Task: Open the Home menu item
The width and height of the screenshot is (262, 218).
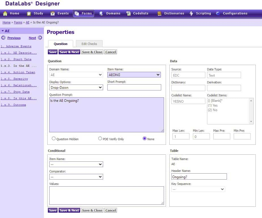Action: (x=14, y=13)
